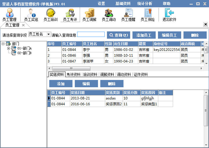This screenshot has height=148, width=209.
Task: Open 员工考评 toolbar icon
Action: (70, 15)
